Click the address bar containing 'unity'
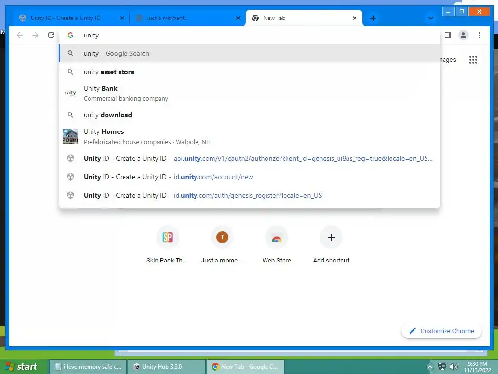Viewport: 498px width, 374px height. pyautogui.click(x=249, y=35)
